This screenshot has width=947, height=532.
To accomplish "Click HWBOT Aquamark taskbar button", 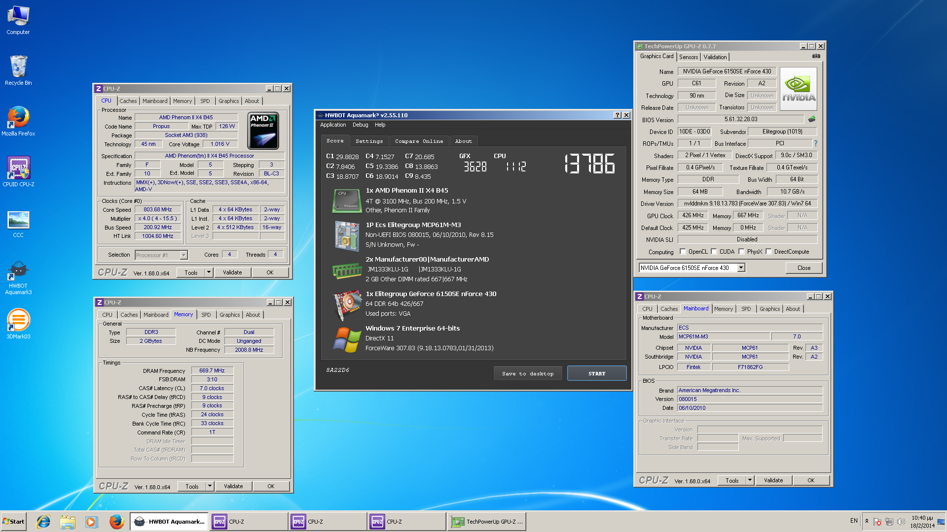I will tap(169, 522).
